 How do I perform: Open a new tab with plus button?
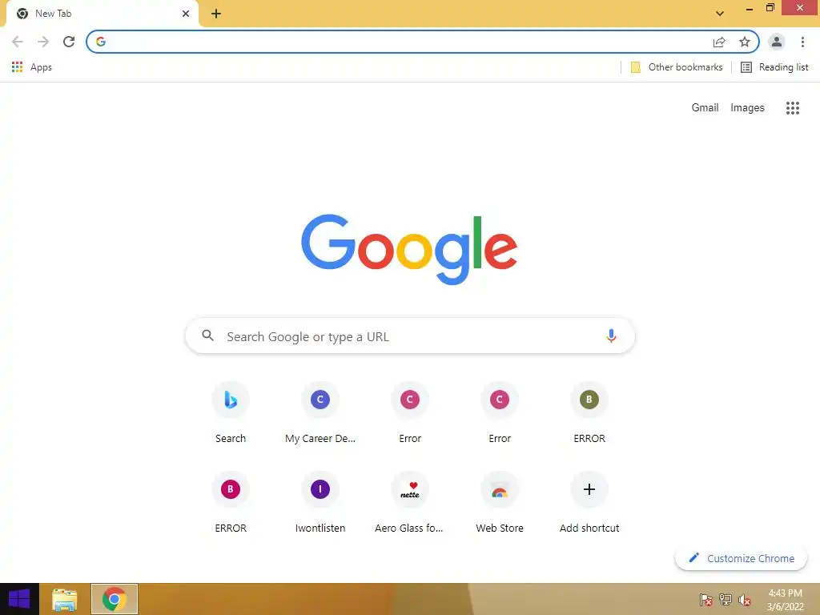pos(216,14)
